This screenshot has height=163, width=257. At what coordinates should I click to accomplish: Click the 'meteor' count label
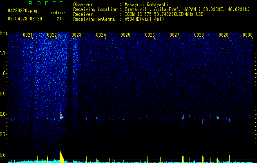pos(58,13)
